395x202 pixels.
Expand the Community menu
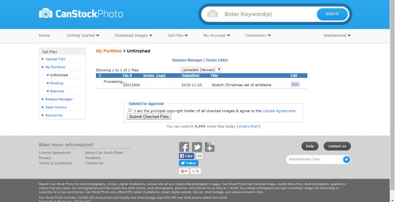[x=258, y=36]
